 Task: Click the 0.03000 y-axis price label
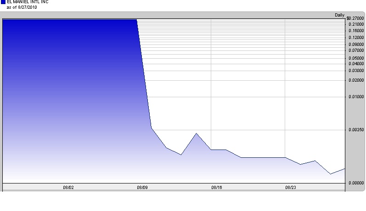coord(356,71)
